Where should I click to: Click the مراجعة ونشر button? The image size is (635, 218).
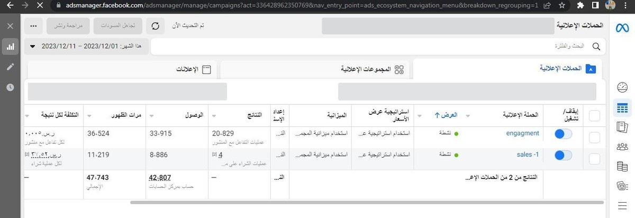pos(68,26)
